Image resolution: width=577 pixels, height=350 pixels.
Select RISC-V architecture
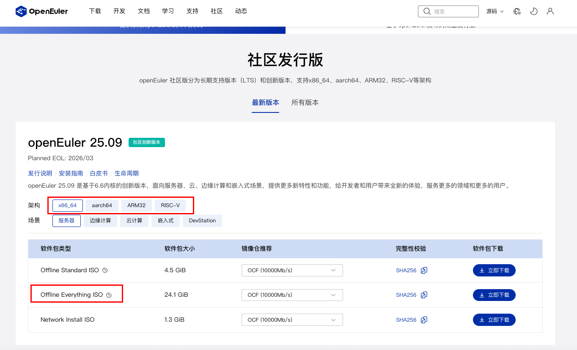click(x=170, y=205)
